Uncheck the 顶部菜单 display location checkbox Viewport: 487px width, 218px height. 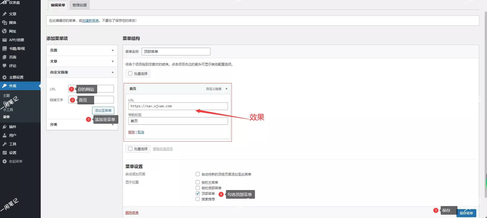click(x=198, y=193)
